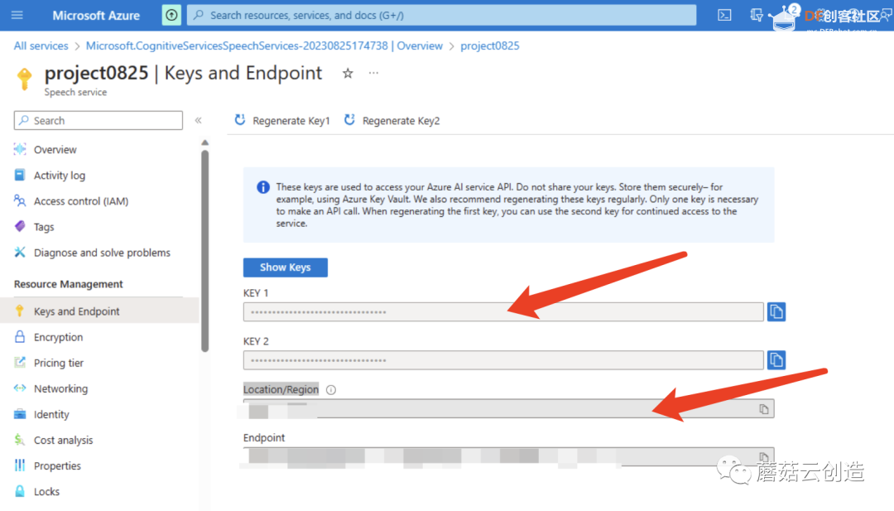The height and width of the screenshot is (511, 894).
Task: Click the Encryption lock icon
Action: [20, 336]
